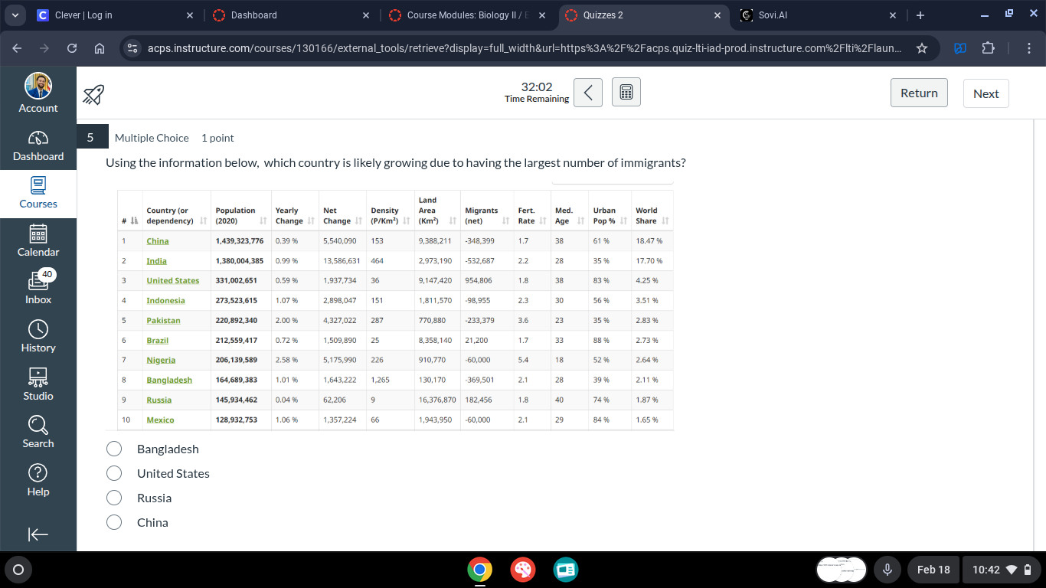The image size is (1046, 588).
Task: Click browser back arrow
Action: coord(18,48)
